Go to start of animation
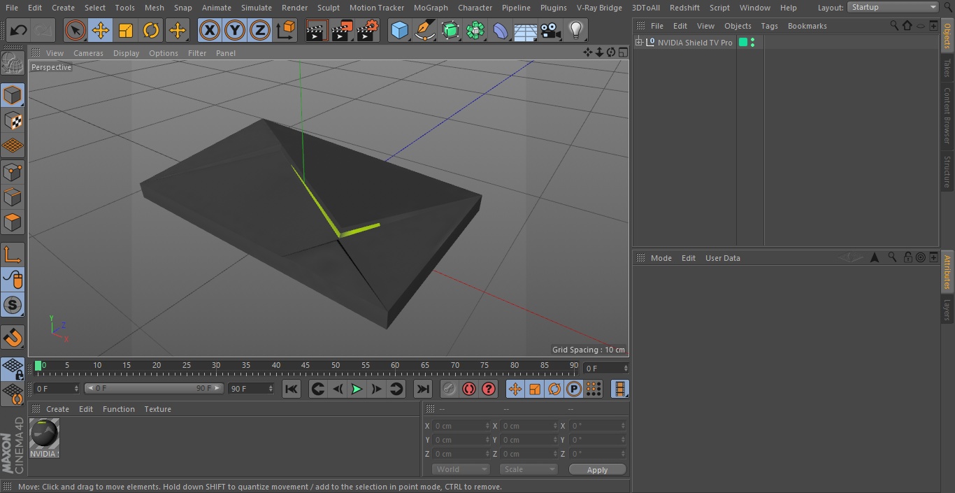The image size is (955, 493). point(292,389)
